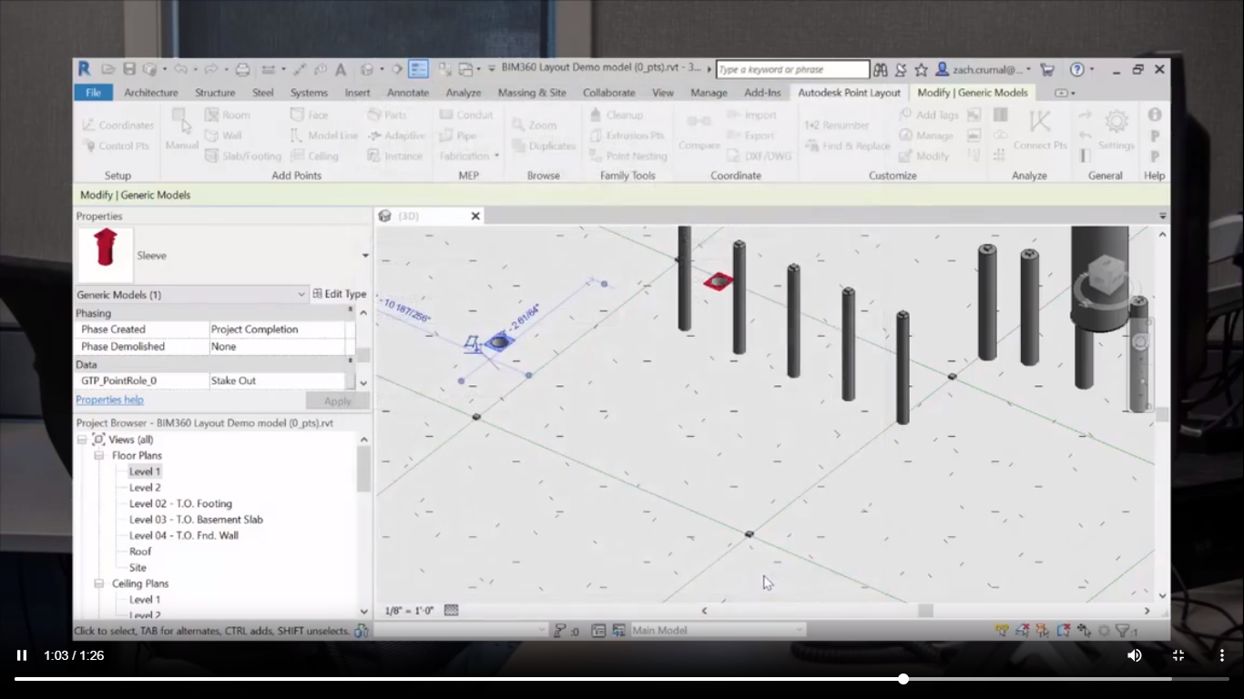Toggle Drag Elements on Selection in status bar
The image size is (1244, 699).
[x=1084, y=630]
